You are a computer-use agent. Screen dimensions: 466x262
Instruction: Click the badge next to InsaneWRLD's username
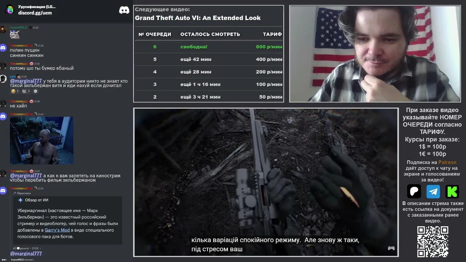click(30, 28)
